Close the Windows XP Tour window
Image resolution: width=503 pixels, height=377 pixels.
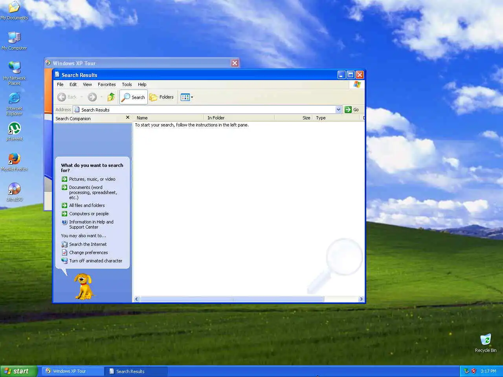click(x=235, y=63)
